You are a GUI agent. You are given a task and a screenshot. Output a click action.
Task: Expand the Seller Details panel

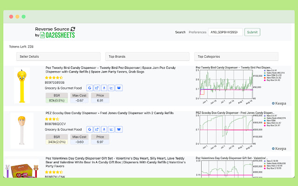58,57
